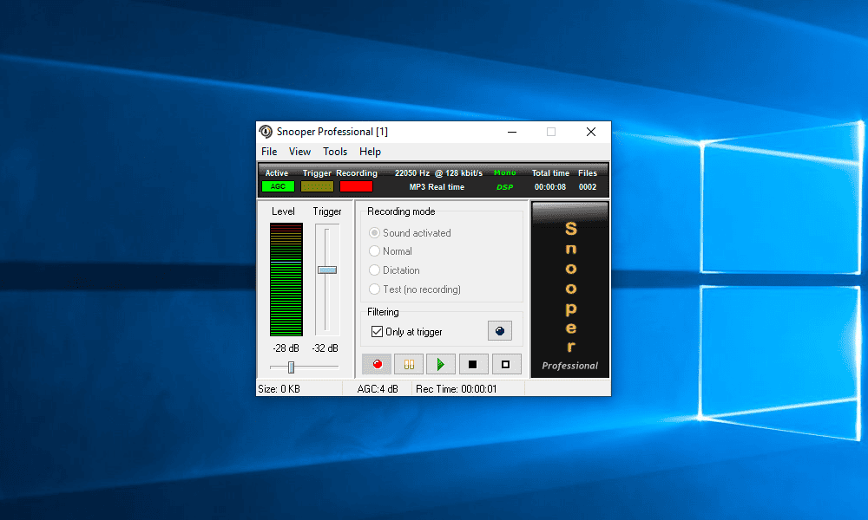The width and height of the screenshot is (868, 520).
Task: Click the green DSP indicator
Action: tap(505, 187)
